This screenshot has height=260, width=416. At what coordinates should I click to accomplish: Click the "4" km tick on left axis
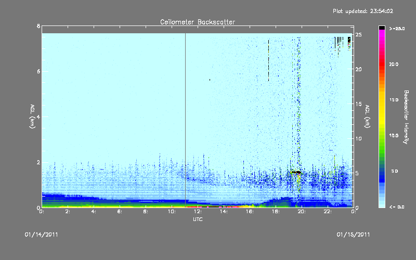click(x=38, y=116)
